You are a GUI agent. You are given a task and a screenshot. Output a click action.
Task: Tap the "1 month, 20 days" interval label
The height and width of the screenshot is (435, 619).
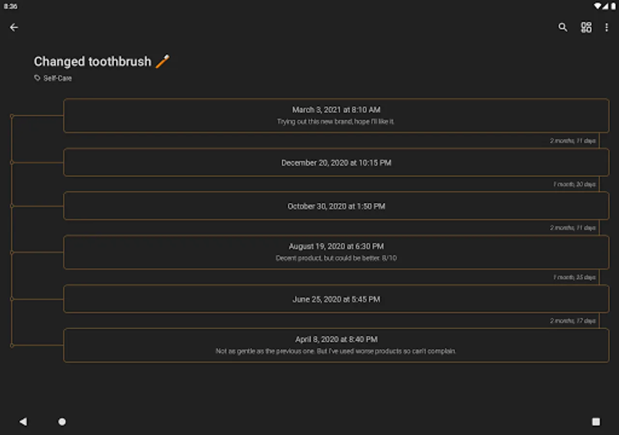click(574, 184)
